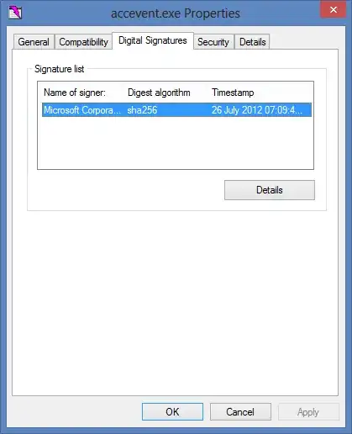The height and width of the screenshot is (434, 352).
Task: Open the Compatibility tab
Action: pos(83,42)
